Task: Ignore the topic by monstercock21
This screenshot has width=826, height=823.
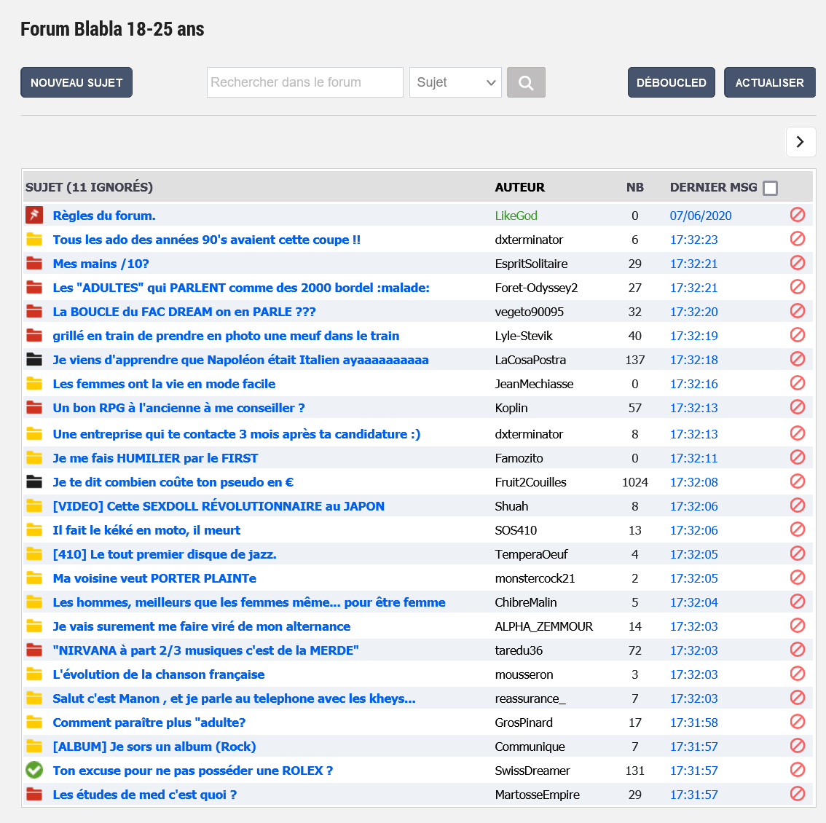Action: (x=797, y=578)
